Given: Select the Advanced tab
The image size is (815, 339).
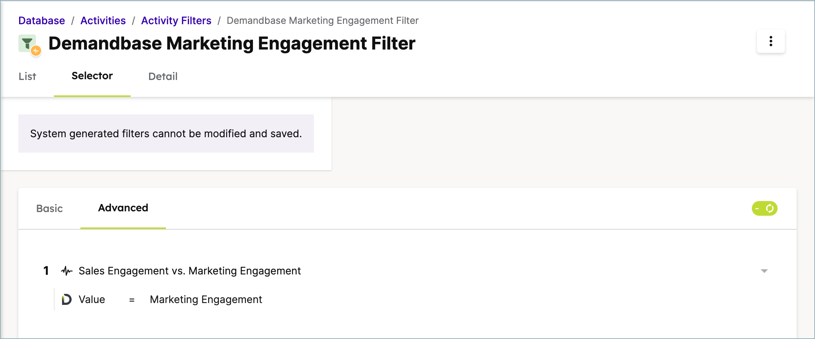Looking at the screenshot, I should (123, 208).
